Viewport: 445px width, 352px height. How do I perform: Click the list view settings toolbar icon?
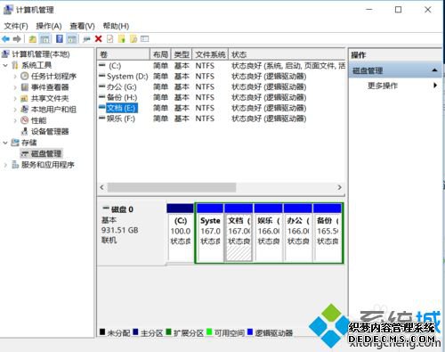coord(145,39)
